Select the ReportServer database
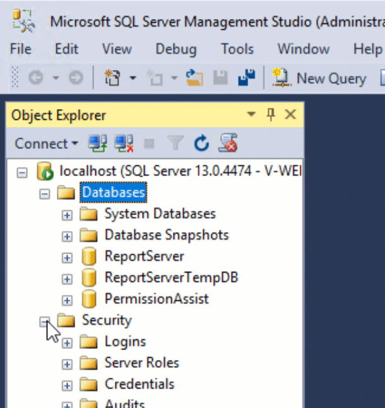The height and width of the screenshot is (408, 385). pos(145,256)
